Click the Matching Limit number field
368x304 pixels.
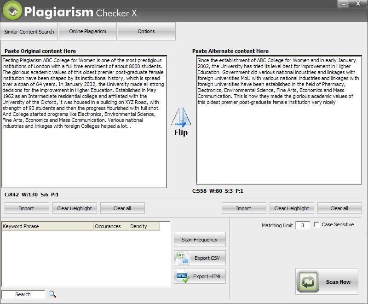tap(302, 225)
